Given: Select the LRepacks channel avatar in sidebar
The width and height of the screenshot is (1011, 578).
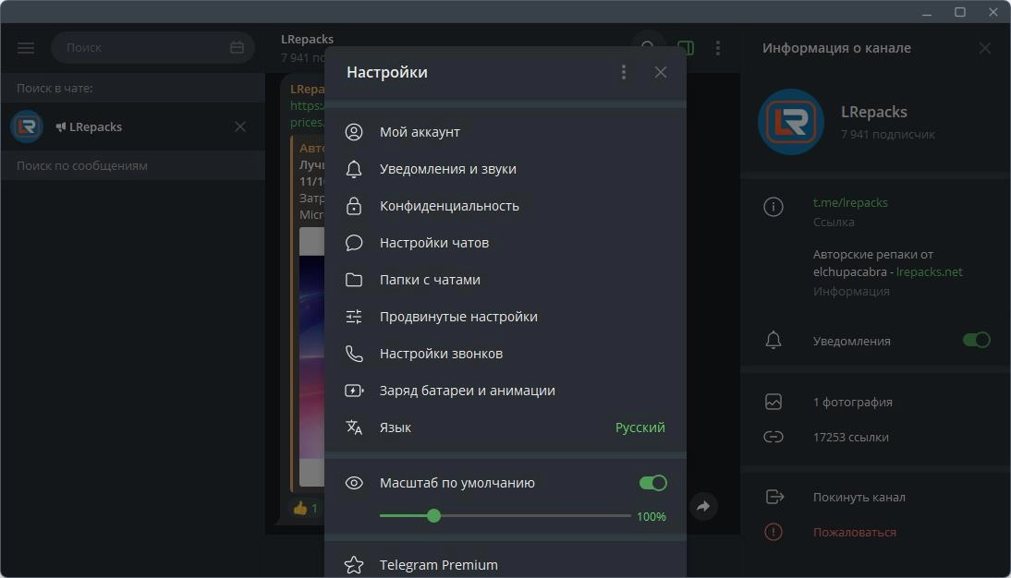Looking at the screenshot, I should 27,126.
